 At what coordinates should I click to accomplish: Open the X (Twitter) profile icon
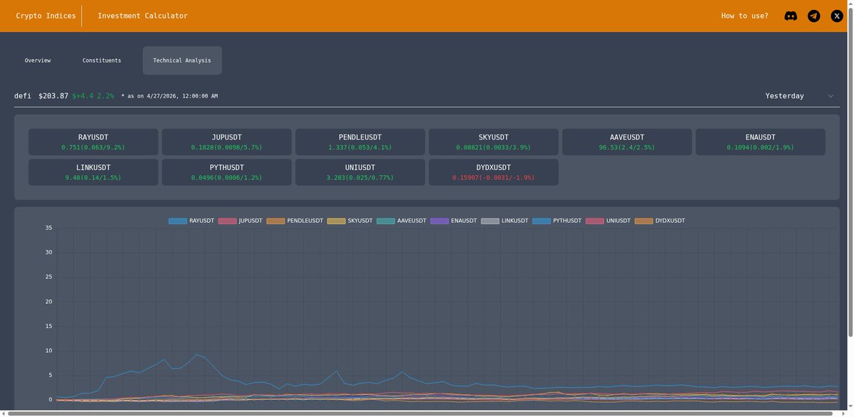pos(836,15)
